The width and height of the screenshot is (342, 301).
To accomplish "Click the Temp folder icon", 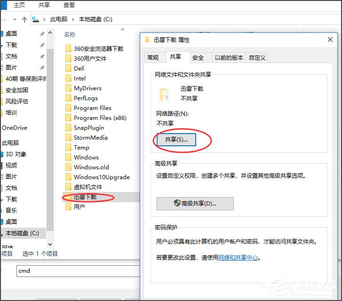I will 68,147.
